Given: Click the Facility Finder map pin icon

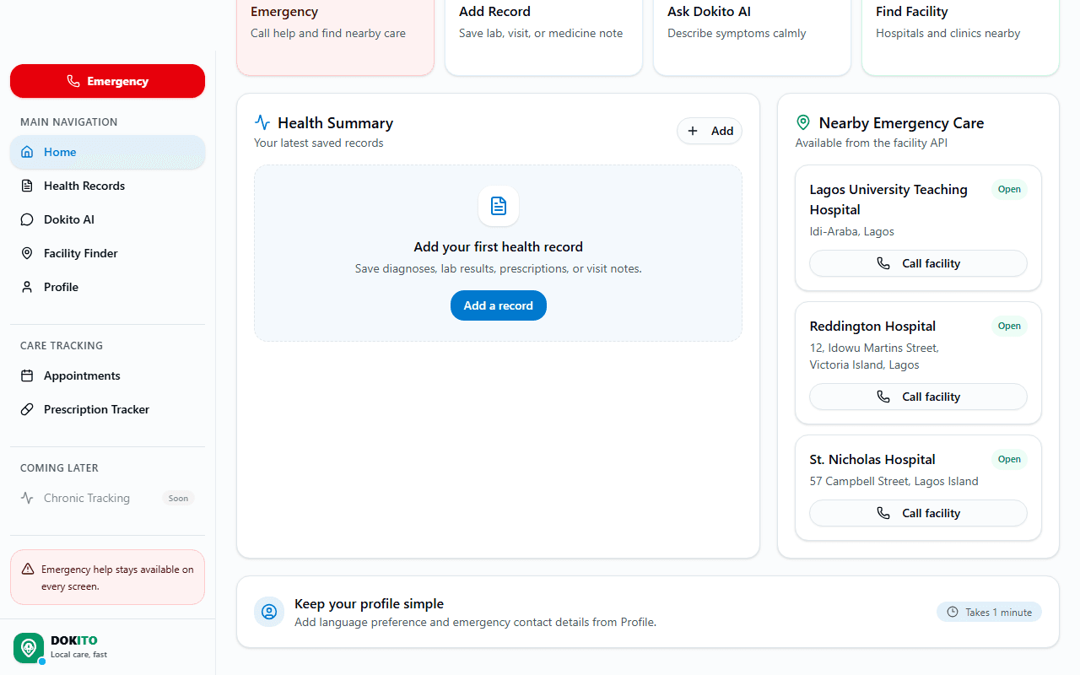Looking at the screenshot, I should pyautogui.click(x=27, y=253).
